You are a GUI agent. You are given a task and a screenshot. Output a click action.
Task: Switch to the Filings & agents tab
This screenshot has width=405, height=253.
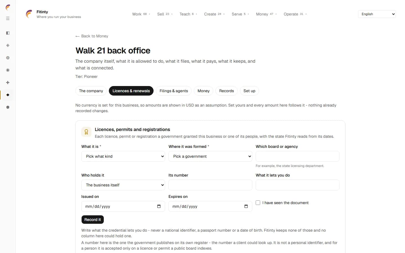(x=174, y=91)
